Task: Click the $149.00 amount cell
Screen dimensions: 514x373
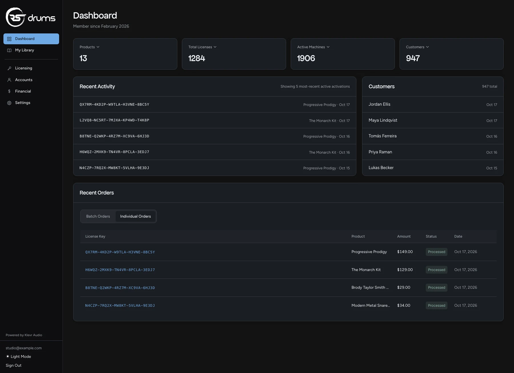Action: click(405, 252)
